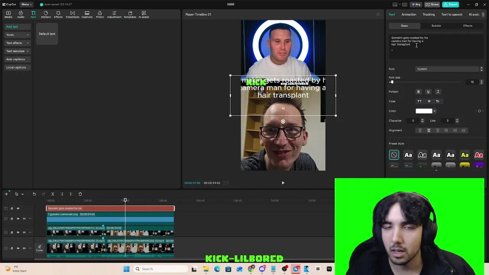The width and height of the screenshot is (489, 275).
Task: Open the Captions panel
Action: pos(87,15)
